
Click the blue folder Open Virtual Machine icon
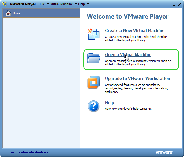(x=93, y=58)
